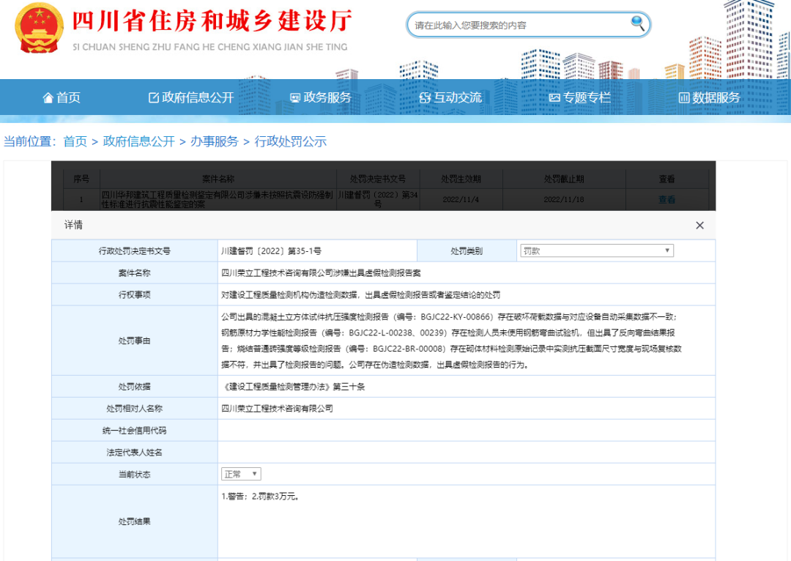Click background table cell 川建督罚〔2022〕第34号
791x561 pixels.
(378, 199)
